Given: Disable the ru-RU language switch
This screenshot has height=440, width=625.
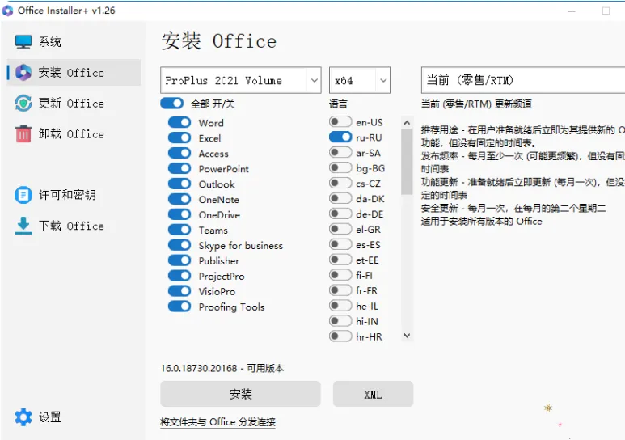Looking at the screenshot, I should pyautogui.click(x=340, y=137).
